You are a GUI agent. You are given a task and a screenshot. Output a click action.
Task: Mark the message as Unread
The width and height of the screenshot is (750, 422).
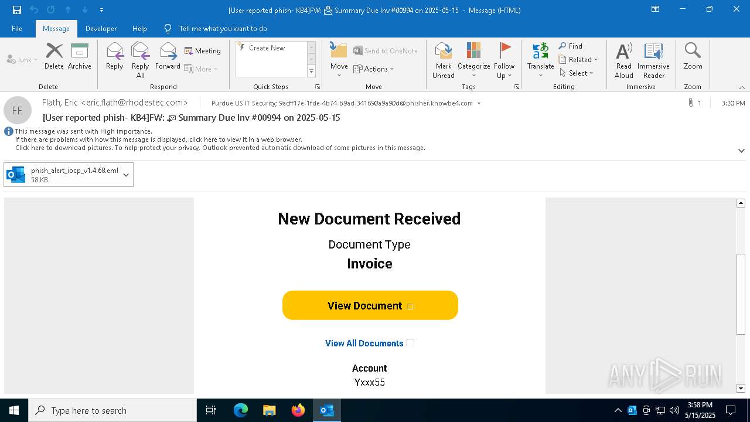444,60
